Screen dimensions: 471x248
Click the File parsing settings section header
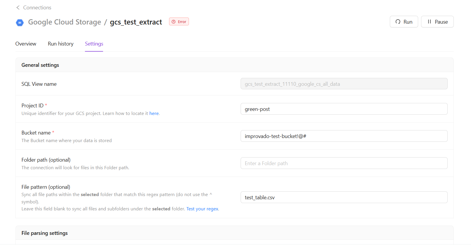click(44, 233)
